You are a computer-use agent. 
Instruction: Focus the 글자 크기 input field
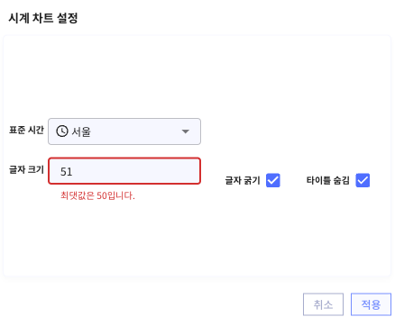(x=124, y=171)
